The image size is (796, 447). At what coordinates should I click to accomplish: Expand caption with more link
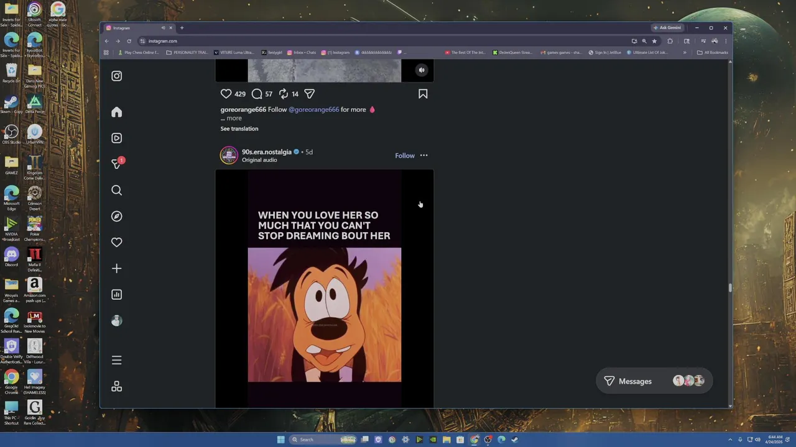click(x=234, y=118)
